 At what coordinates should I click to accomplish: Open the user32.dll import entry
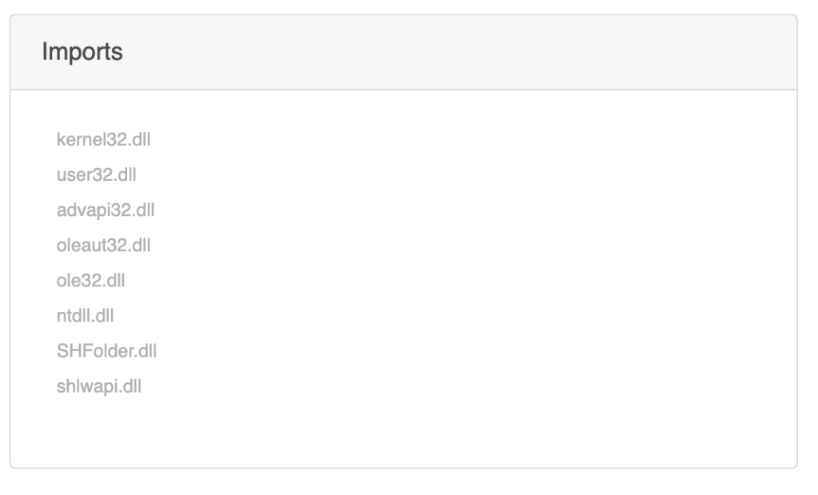pyautogui.click(x=97, y=175)
